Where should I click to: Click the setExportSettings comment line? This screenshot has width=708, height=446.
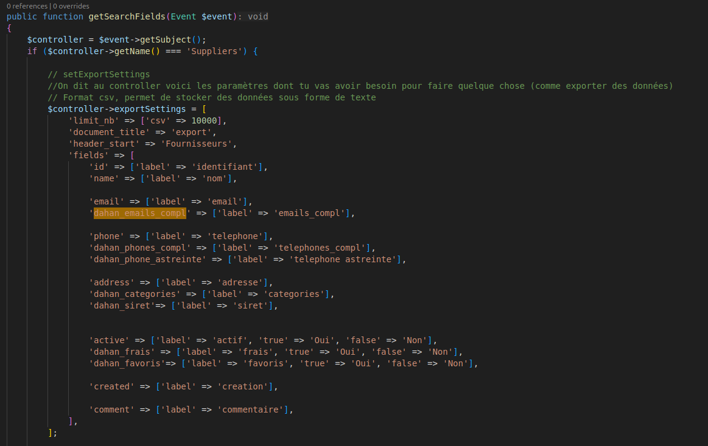tap(99, 74)
